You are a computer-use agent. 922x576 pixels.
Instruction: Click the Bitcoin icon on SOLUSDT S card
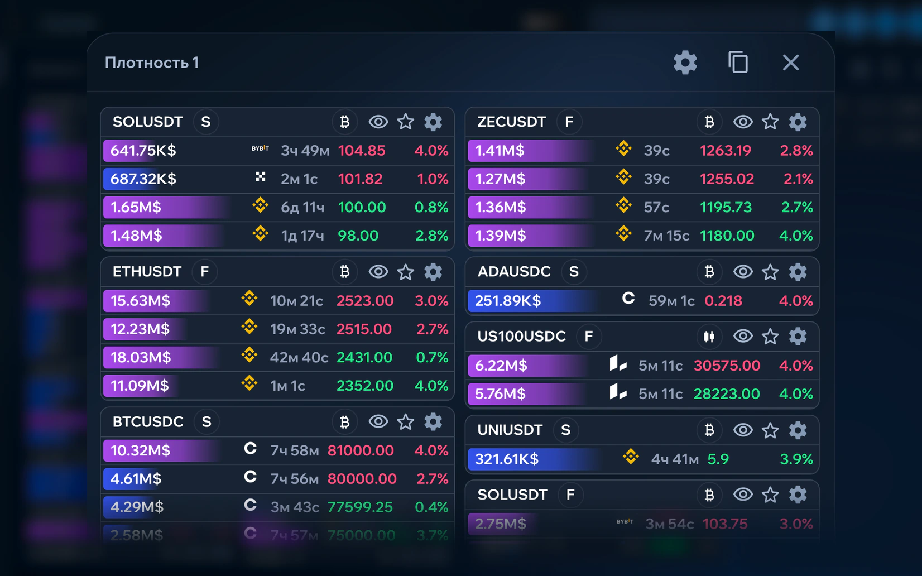point(344,122)
